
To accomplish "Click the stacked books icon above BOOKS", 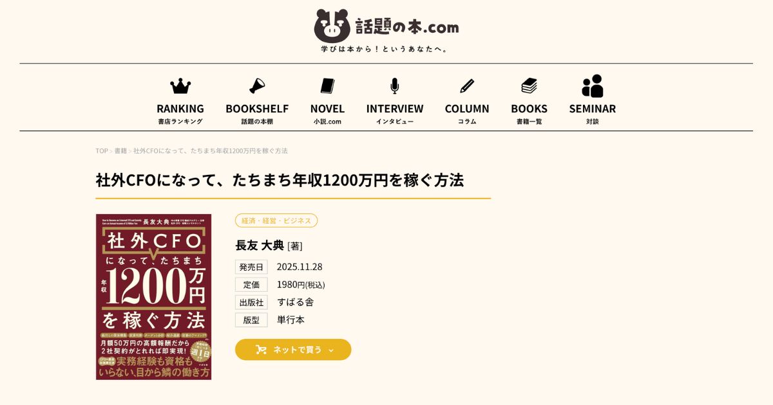I will coord(530,86).
